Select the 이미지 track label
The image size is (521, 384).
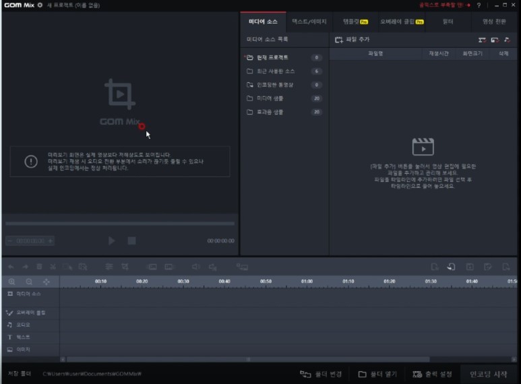(23, 350)
